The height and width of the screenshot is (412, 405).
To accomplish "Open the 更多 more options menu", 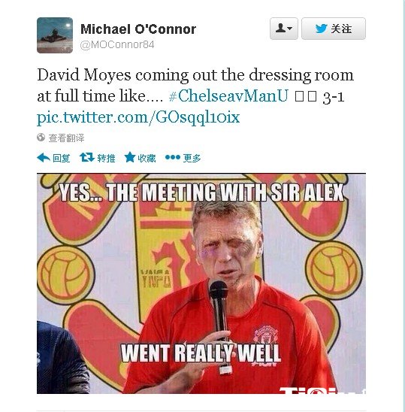I will (192, 158).
